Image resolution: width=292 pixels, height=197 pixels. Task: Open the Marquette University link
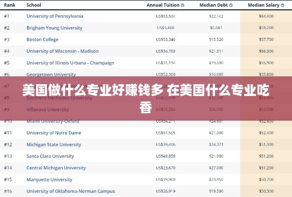pos(49,179)
